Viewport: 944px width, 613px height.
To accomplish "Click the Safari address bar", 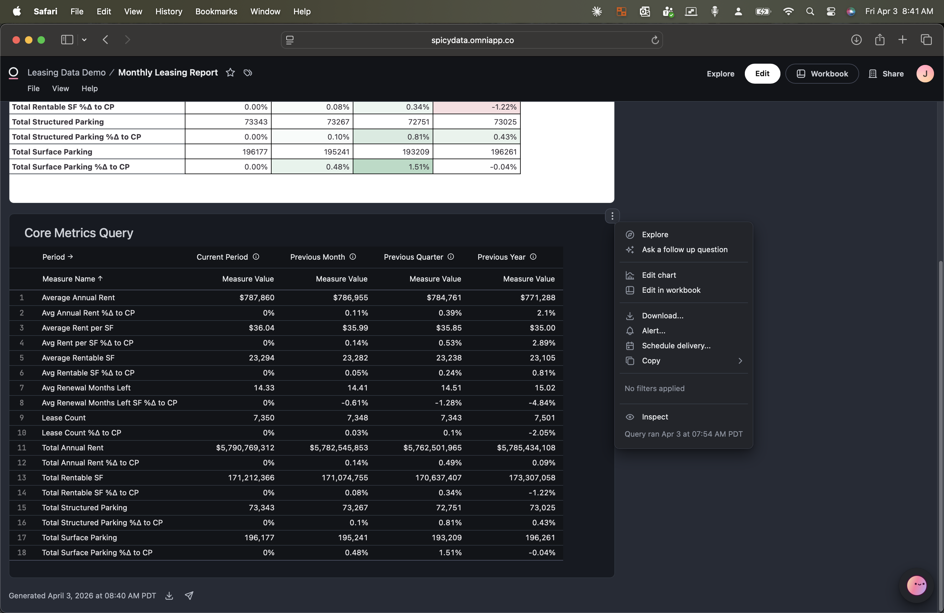I will [x=472, y=40].
